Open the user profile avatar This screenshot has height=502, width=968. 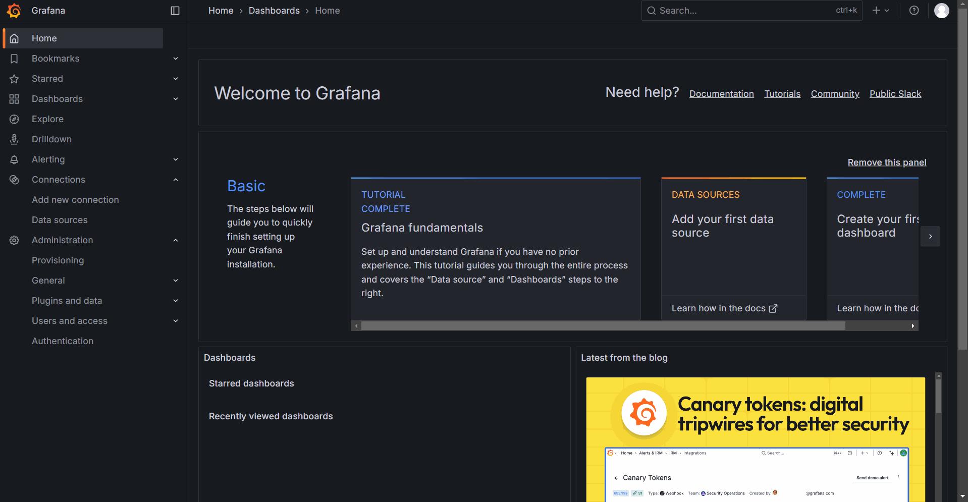coord(941,11)
